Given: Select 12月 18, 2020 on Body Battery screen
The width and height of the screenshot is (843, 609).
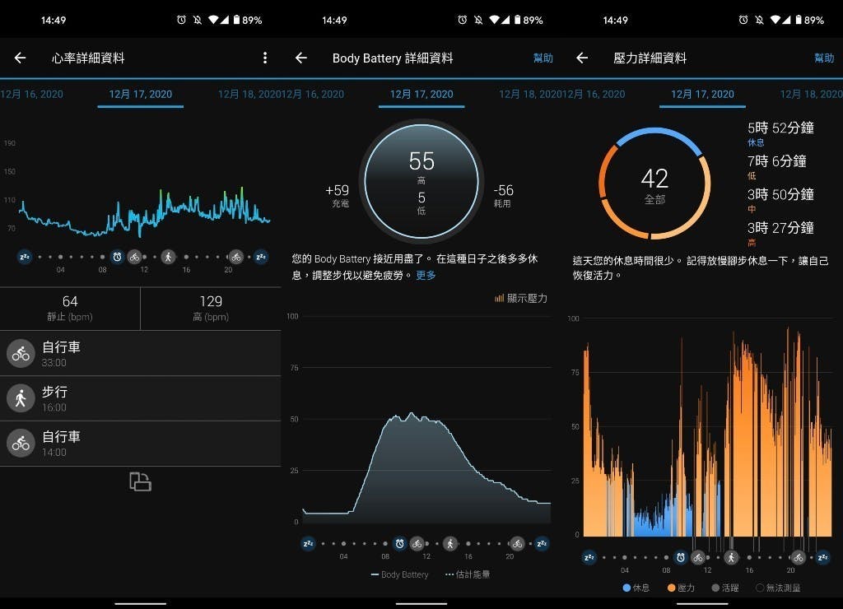Looking at the screenshot, I should click(x=530, y=94).
